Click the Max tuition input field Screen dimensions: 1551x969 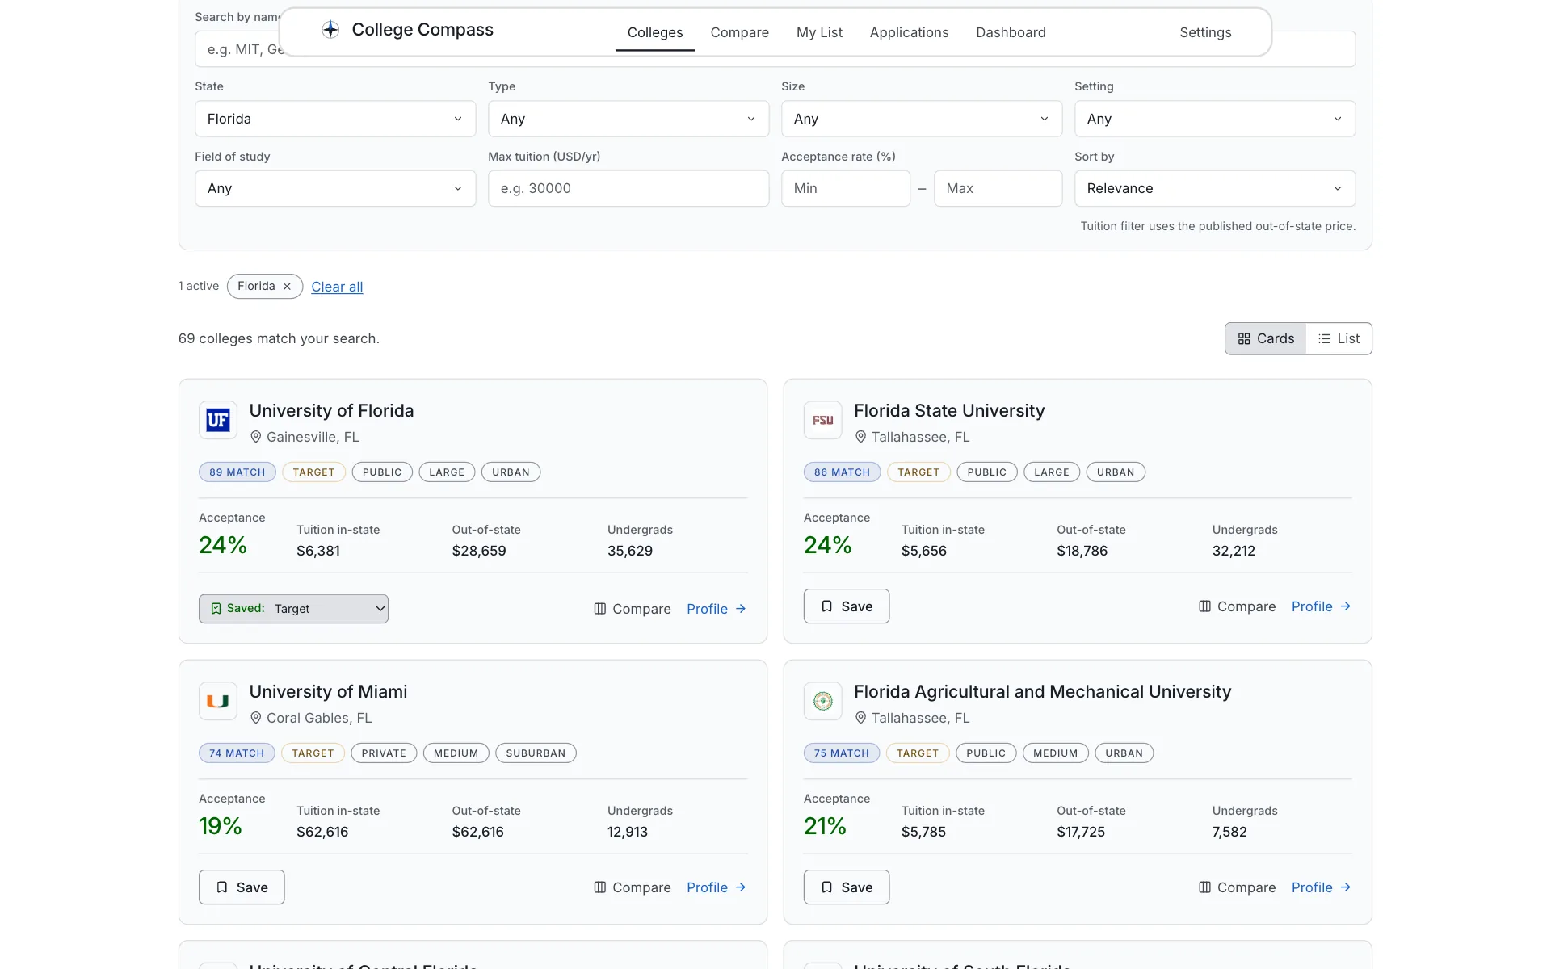[x=628, y=188]
